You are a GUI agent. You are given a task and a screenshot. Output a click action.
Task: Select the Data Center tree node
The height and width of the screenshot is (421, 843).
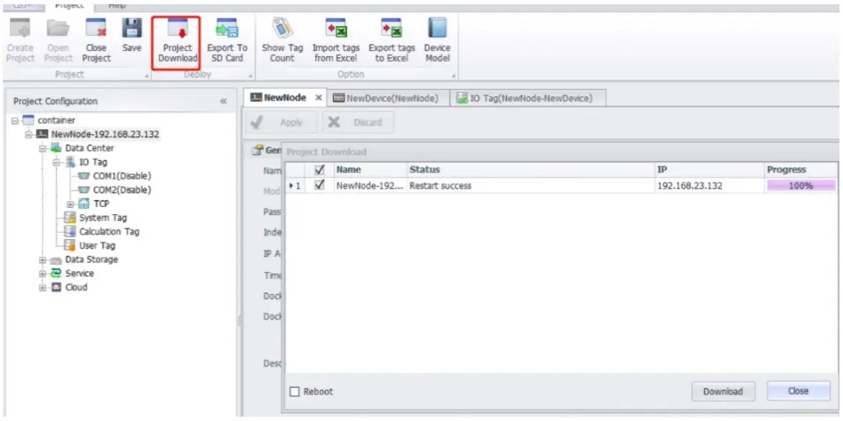[x=89, y=148]
